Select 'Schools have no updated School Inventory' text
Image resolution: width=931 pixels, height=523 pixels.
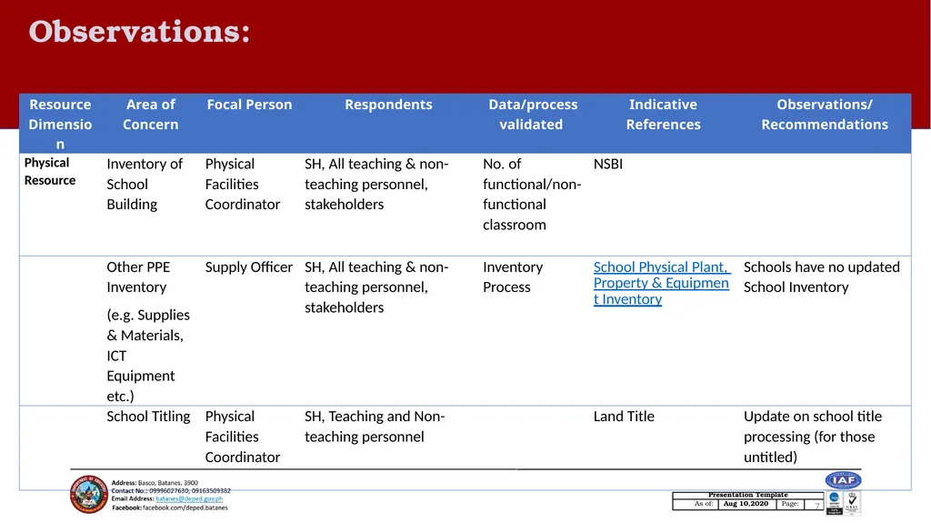[x=822, y=277]
